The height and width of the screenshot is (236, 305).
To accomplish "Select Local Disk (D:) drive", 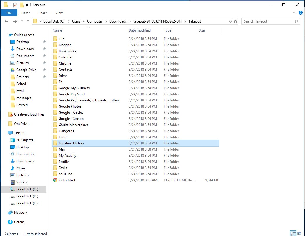I will point(27,196).
